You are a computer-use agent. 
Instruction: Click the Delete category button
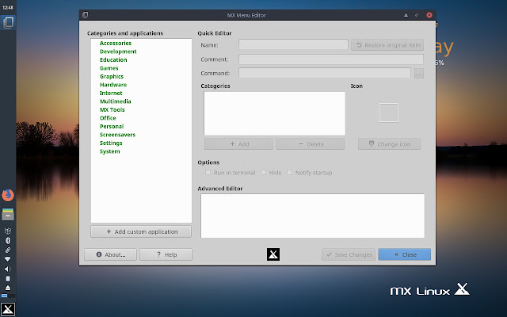click(x=310, y=144)
